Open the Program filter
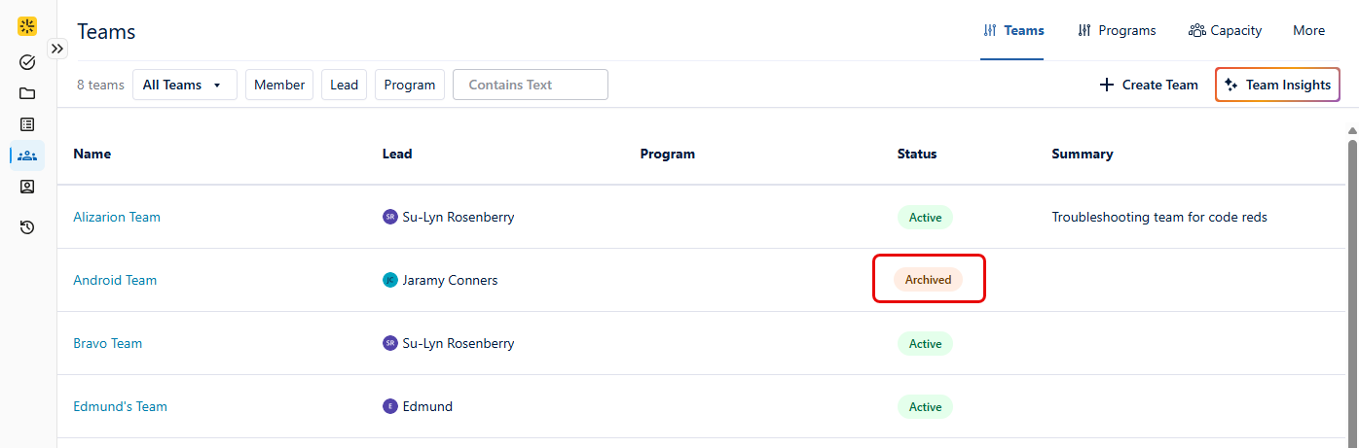Screen dimensions: 1359x448 coord(410,85)
